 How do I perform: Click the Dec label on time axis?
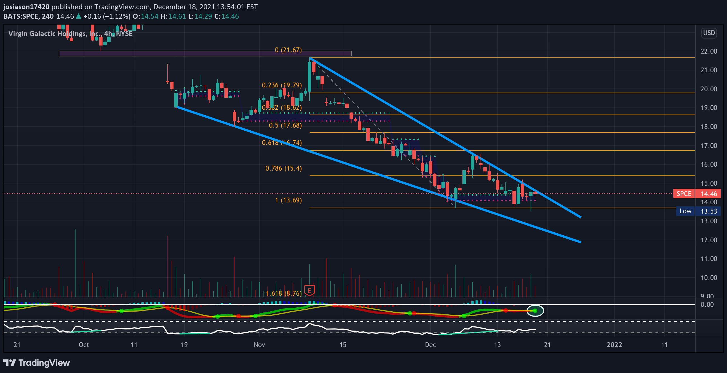point(430,345)
